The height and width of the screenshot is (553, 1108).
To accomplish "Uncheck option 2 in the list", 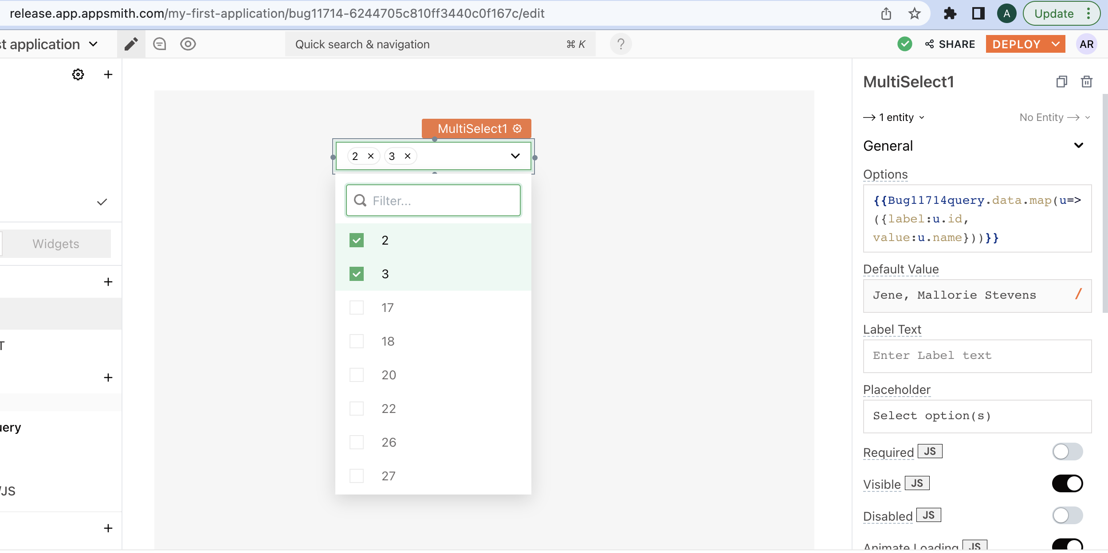I will tap(357, 240).
